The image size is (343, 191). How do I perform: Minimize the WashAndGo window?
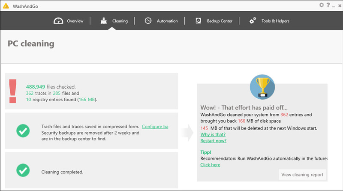click(334, 6)
